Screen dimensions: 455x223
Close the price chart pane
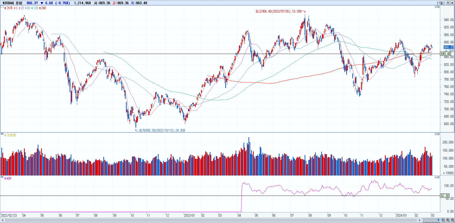click(438, 7)
